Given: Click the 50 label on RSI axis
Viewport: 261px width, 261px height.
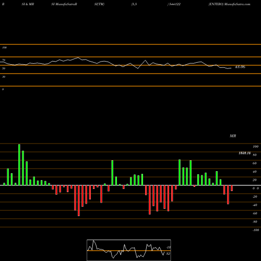Looking at the screenshot, I should point(4,68).
